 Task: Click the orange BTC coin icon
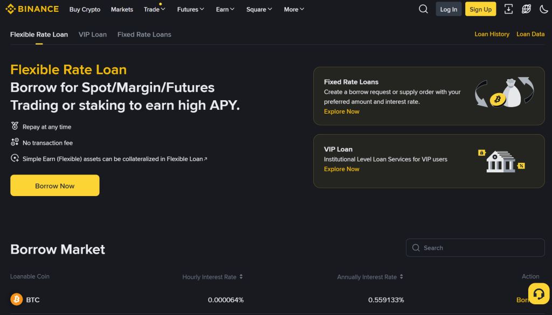pyautogui.click(x=17, y=299)
